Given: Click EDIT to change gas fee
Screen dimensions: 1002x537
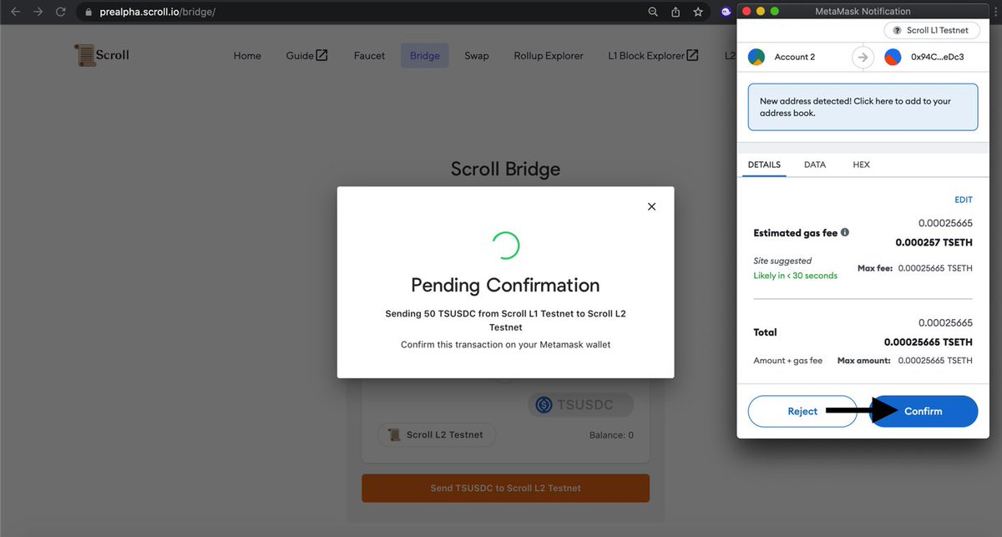Looking at the screenshot, I should pyautogui.click(x=964, y=200).
